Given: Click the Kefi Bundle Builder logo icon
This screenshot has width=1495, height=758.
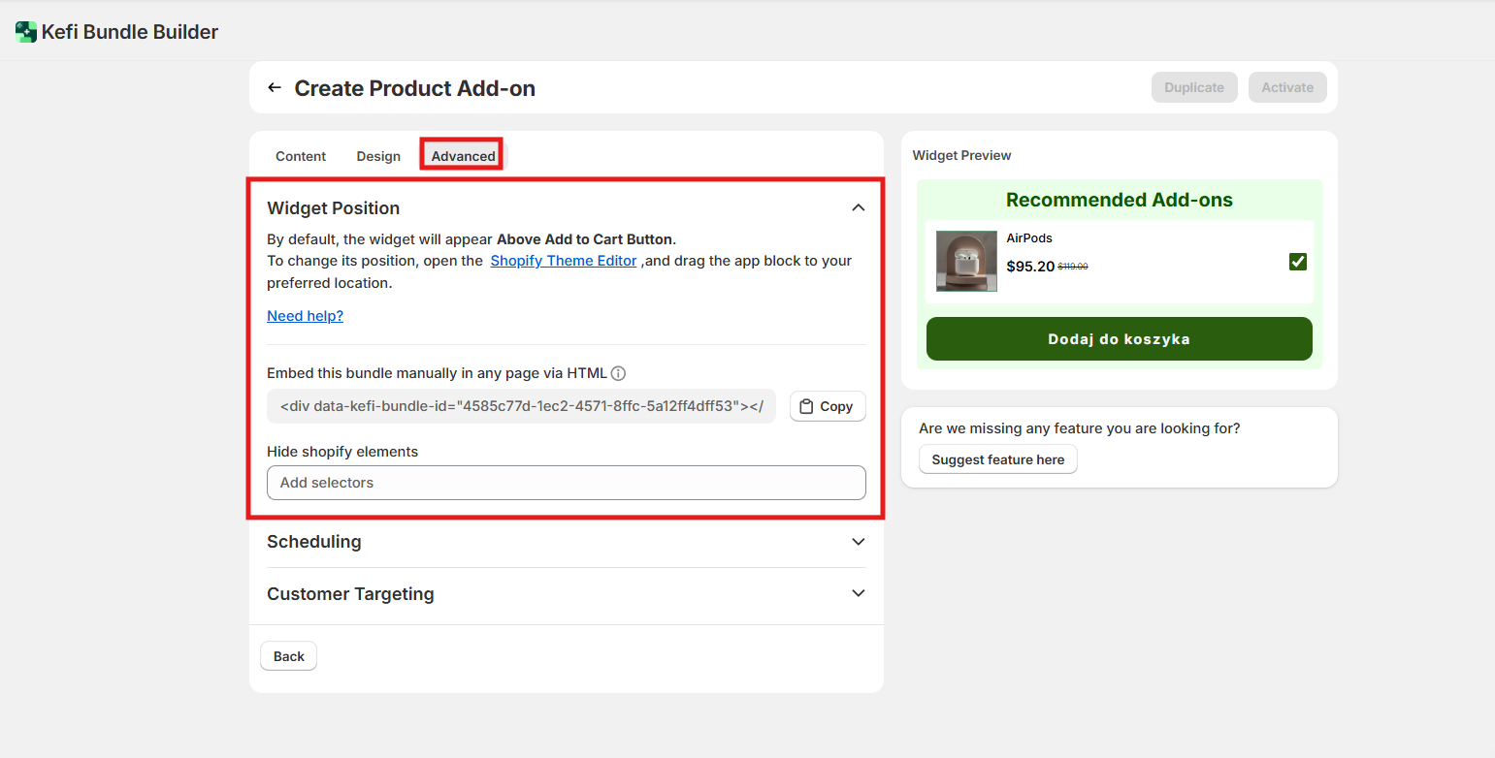Looking at the screenshot, I should pos(26,32).
